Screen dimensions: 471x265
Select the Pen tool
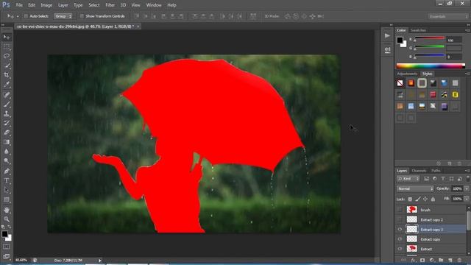tap(7, 172)
